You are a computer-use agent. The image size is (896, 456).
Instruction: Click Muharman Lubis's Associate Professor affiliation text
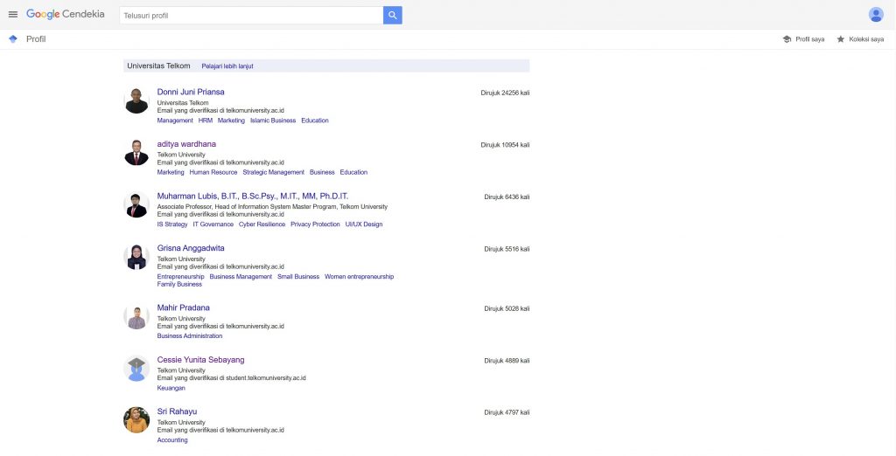click(x=272, y=207)
